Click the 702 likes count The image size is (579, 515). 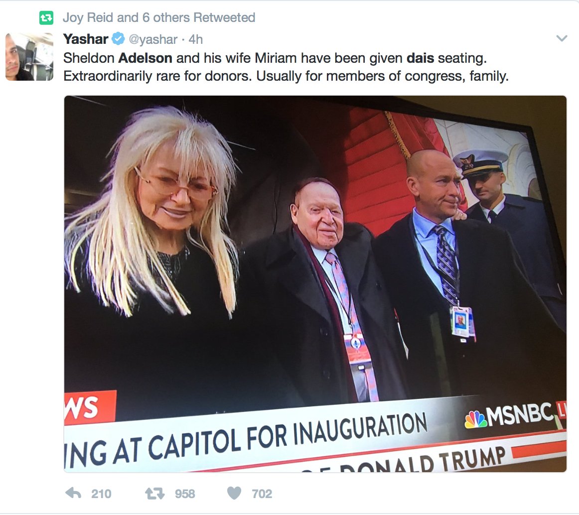pyautogui.click(x=262, y=494)
